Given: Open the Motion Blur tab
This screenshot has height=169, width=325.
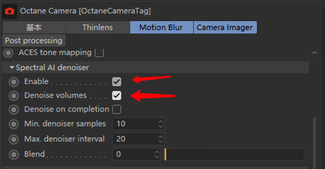Looking at the screenshot, I should coord(161,27).
